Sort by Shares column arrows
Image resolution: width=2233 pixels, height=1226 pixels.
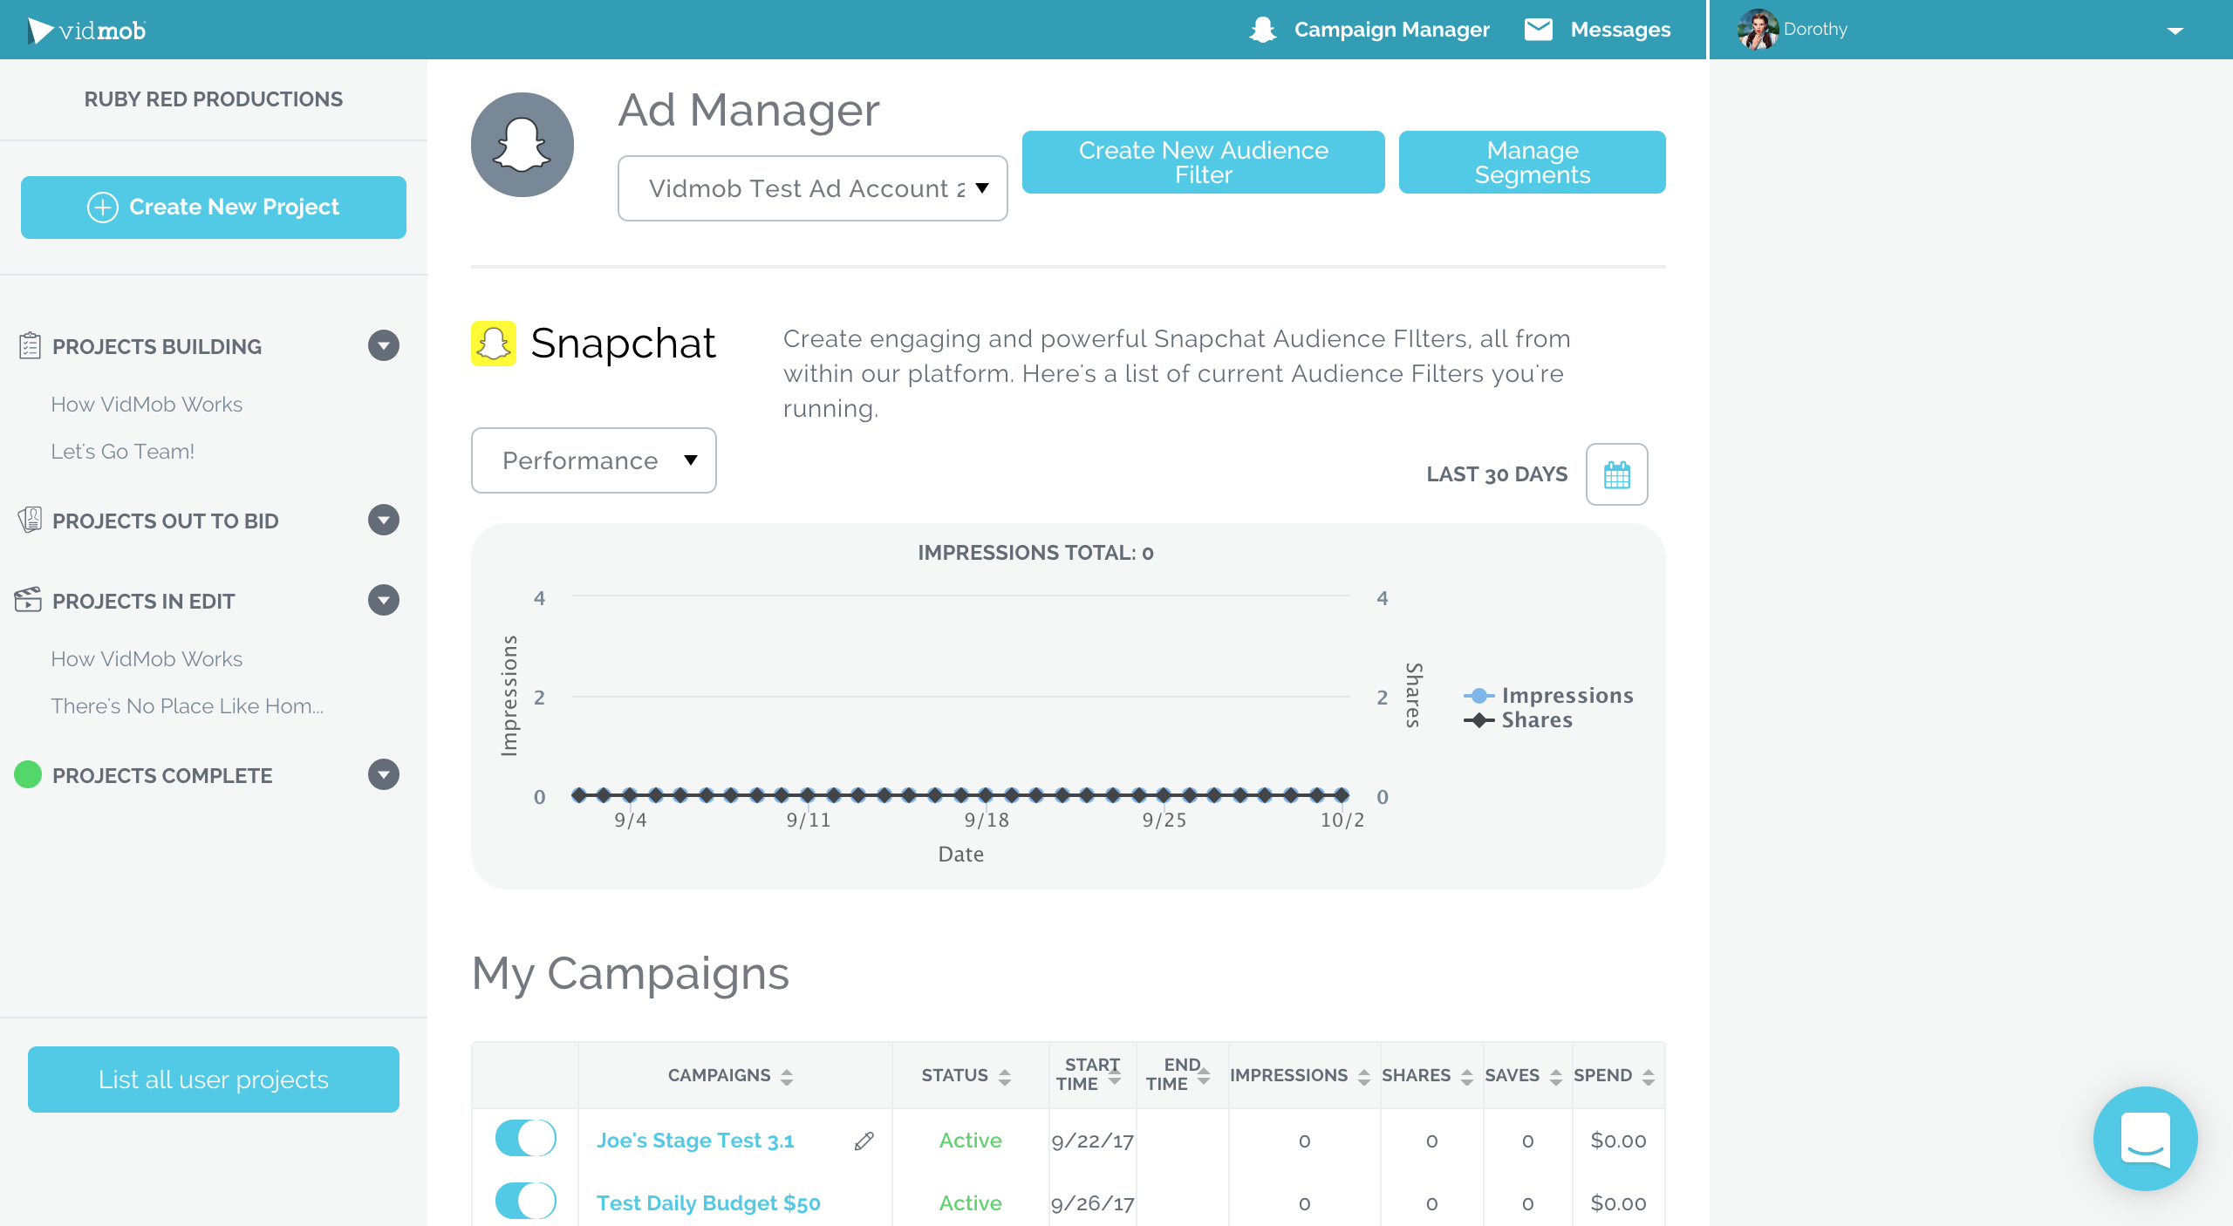1467,1077
